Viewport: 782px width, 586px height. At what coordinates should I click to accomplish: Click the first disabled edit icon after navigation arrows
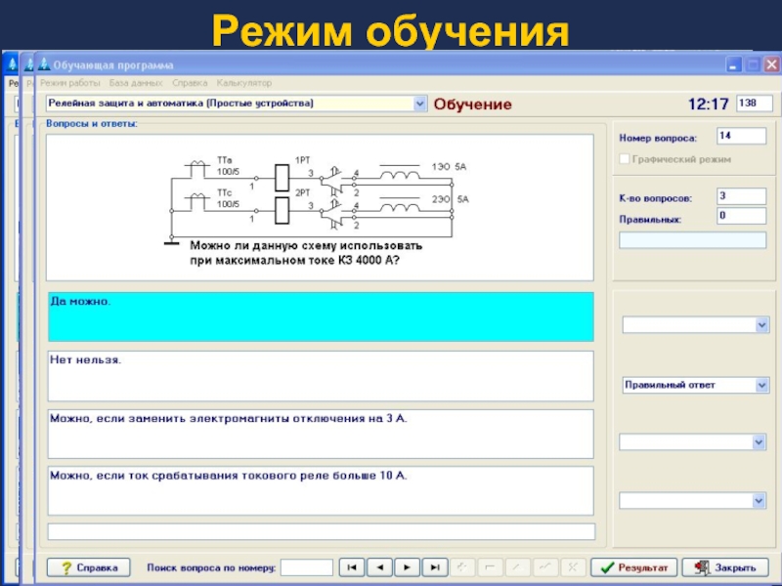click(x=462, y=567)
